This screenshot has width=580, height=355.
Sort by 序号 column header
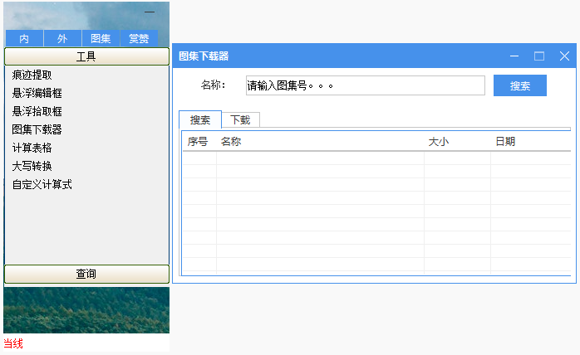point(199,142)
